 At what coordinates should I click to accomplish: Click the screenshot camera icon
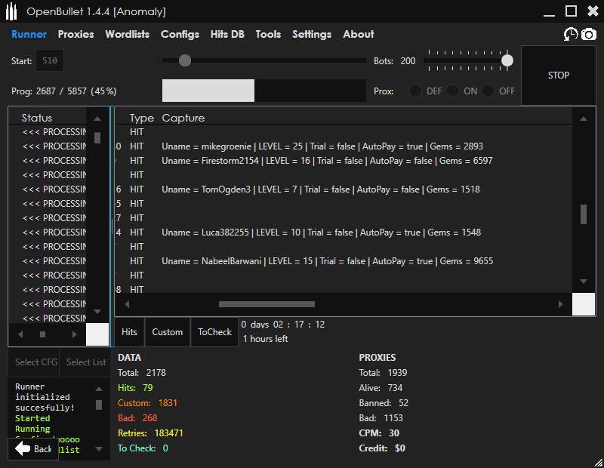pos(588,34)
